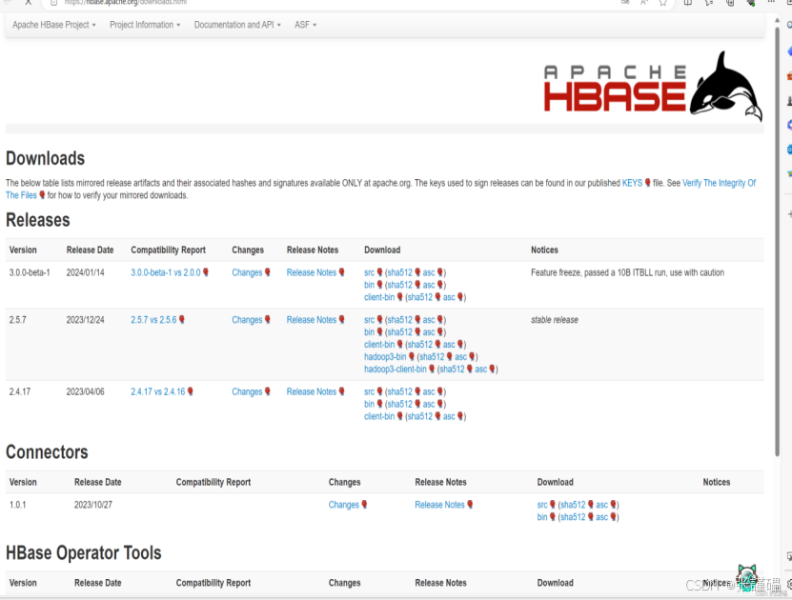The image size is (792, 600).
Task: Download src for 3.0.0-beta-1
Action: (x=369, y=272)
